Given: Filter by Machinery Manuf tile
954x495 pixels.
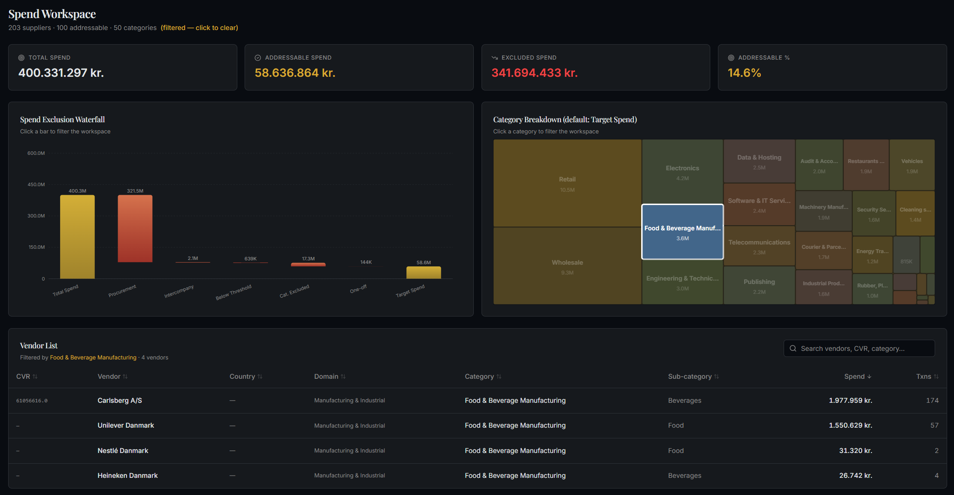Looking at the screenshot, I should [824, 211].
